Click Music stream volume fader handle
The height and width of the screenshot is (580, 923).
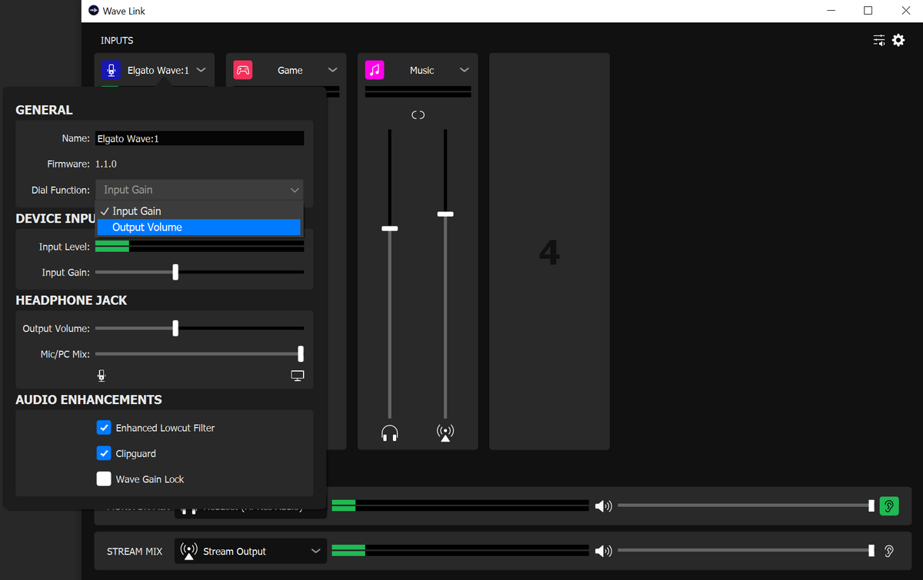point(445,214)
